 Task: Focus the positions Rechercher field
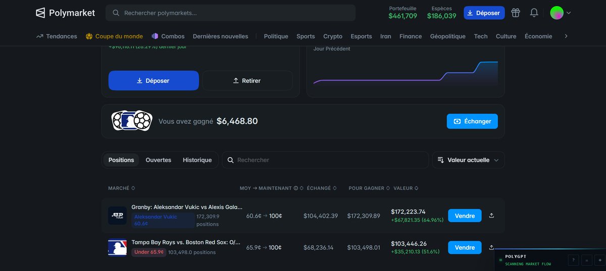pos(325,160)
